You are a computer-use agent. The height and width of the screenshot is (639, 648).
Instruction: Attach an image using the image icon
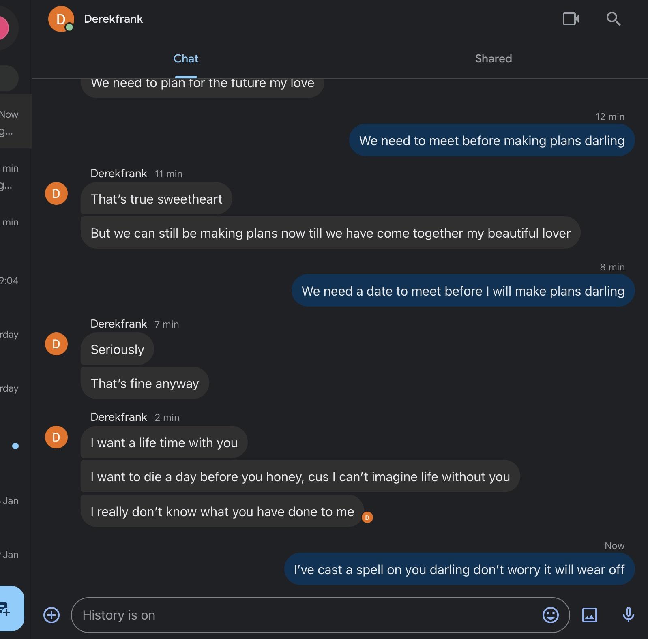pyautogui.click(x=590, y=615)
